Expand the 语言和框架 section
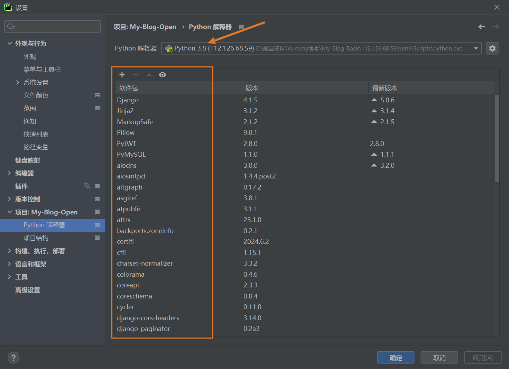Viewport: 509px width, 369px height. coord(9,264)
